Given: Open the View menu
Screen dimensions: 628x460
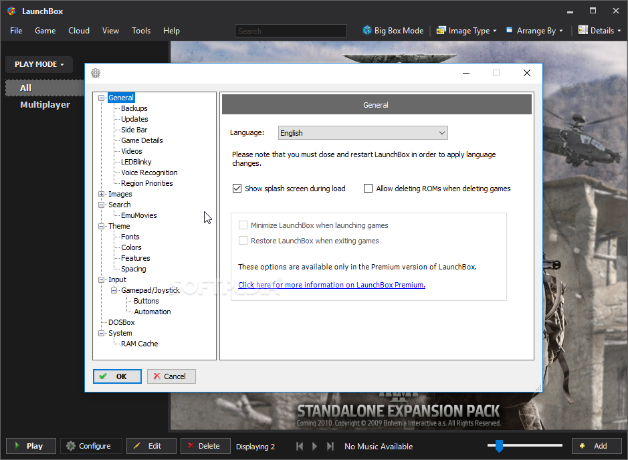Looking at the screenshot, I should (110, 31).
